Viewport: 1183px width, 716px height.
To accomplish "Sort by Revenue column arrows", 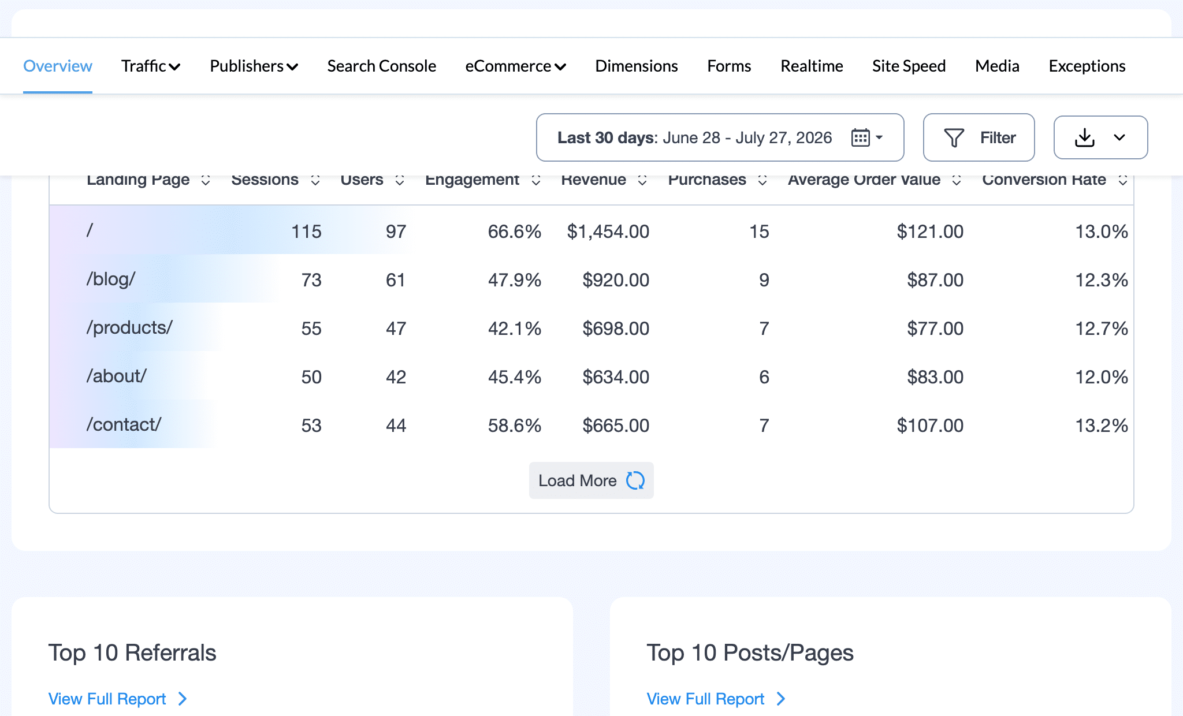I will pyautogui.click(x=642, y=180).
